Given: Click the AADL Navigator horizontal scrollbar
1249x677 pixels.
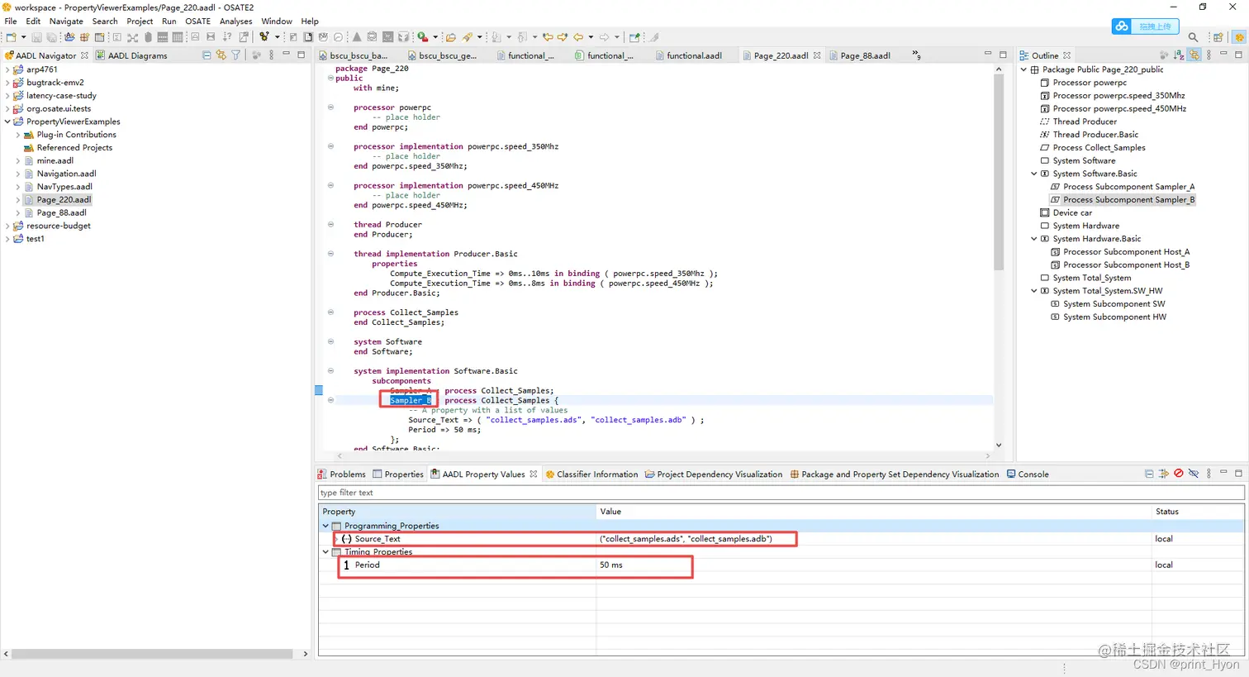Looking at the screenshot, I should point(152,654).
